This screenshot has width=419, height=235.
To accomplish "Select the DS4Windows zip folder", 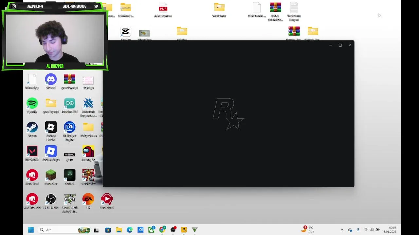I will coord(126,10).
